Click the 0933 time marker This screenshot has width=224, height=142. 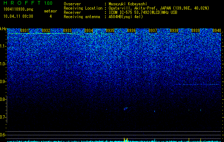67,31
